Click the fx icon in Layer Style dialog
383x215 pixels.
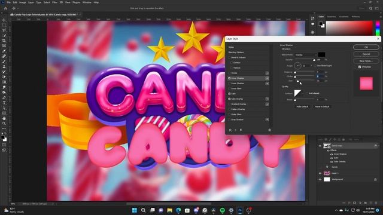230,130
